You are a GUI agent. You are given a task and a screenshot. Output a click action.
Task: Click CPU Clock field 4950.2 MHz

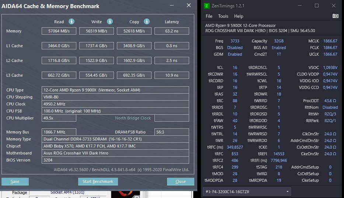[x=115, y=104]
